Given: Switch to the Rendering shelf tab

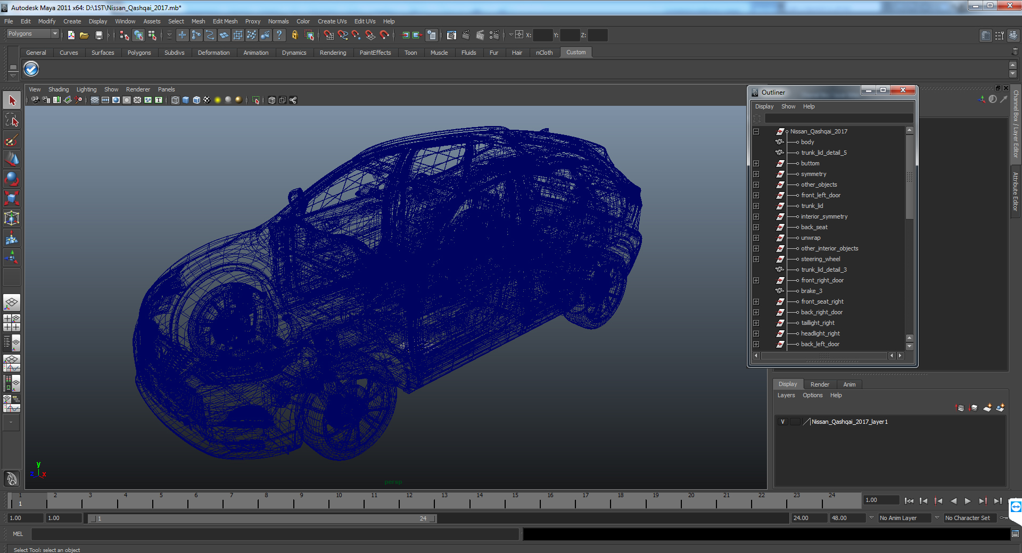Looking at the screenshot, I should (333, 53).
